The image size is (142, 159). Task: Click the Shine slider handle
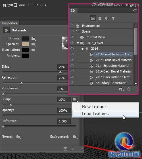60,72
